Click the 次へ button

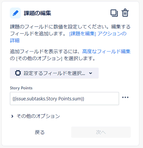click(x=101, y=132)
